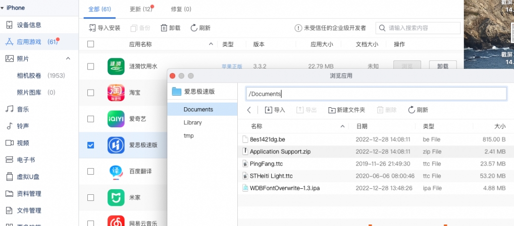This screenshot has height=226, width=514.
Task: Click the 百度翻译 app icon
Action: coord(116,171)
